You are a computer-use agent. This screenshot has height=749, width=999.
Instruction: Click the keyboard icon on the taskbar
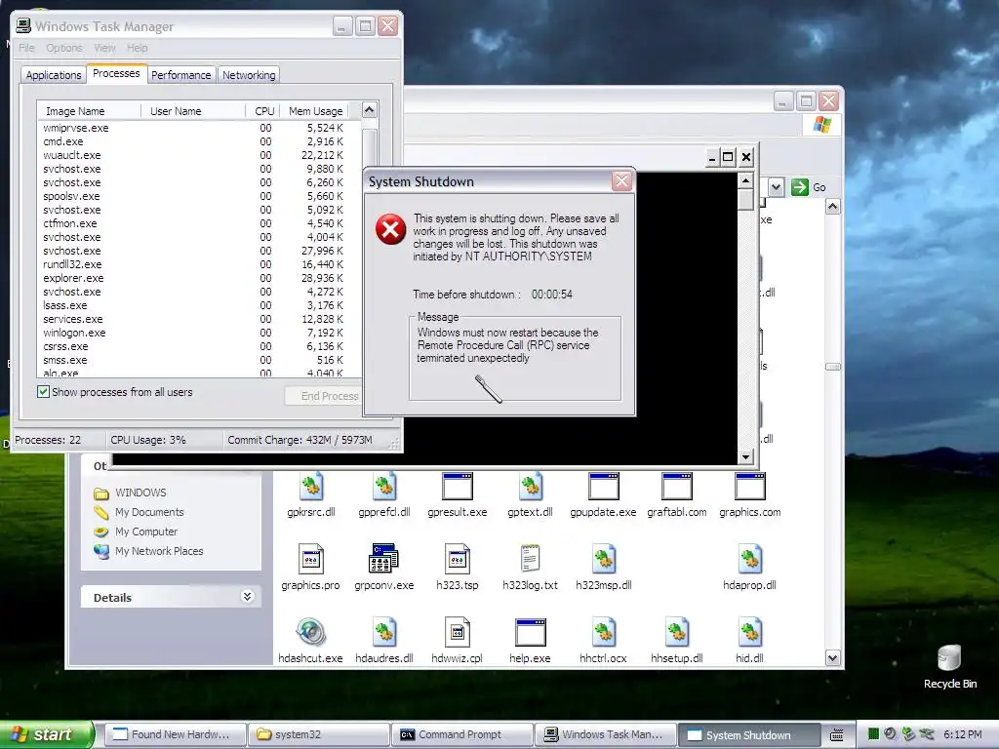click(x=836, y=734)
